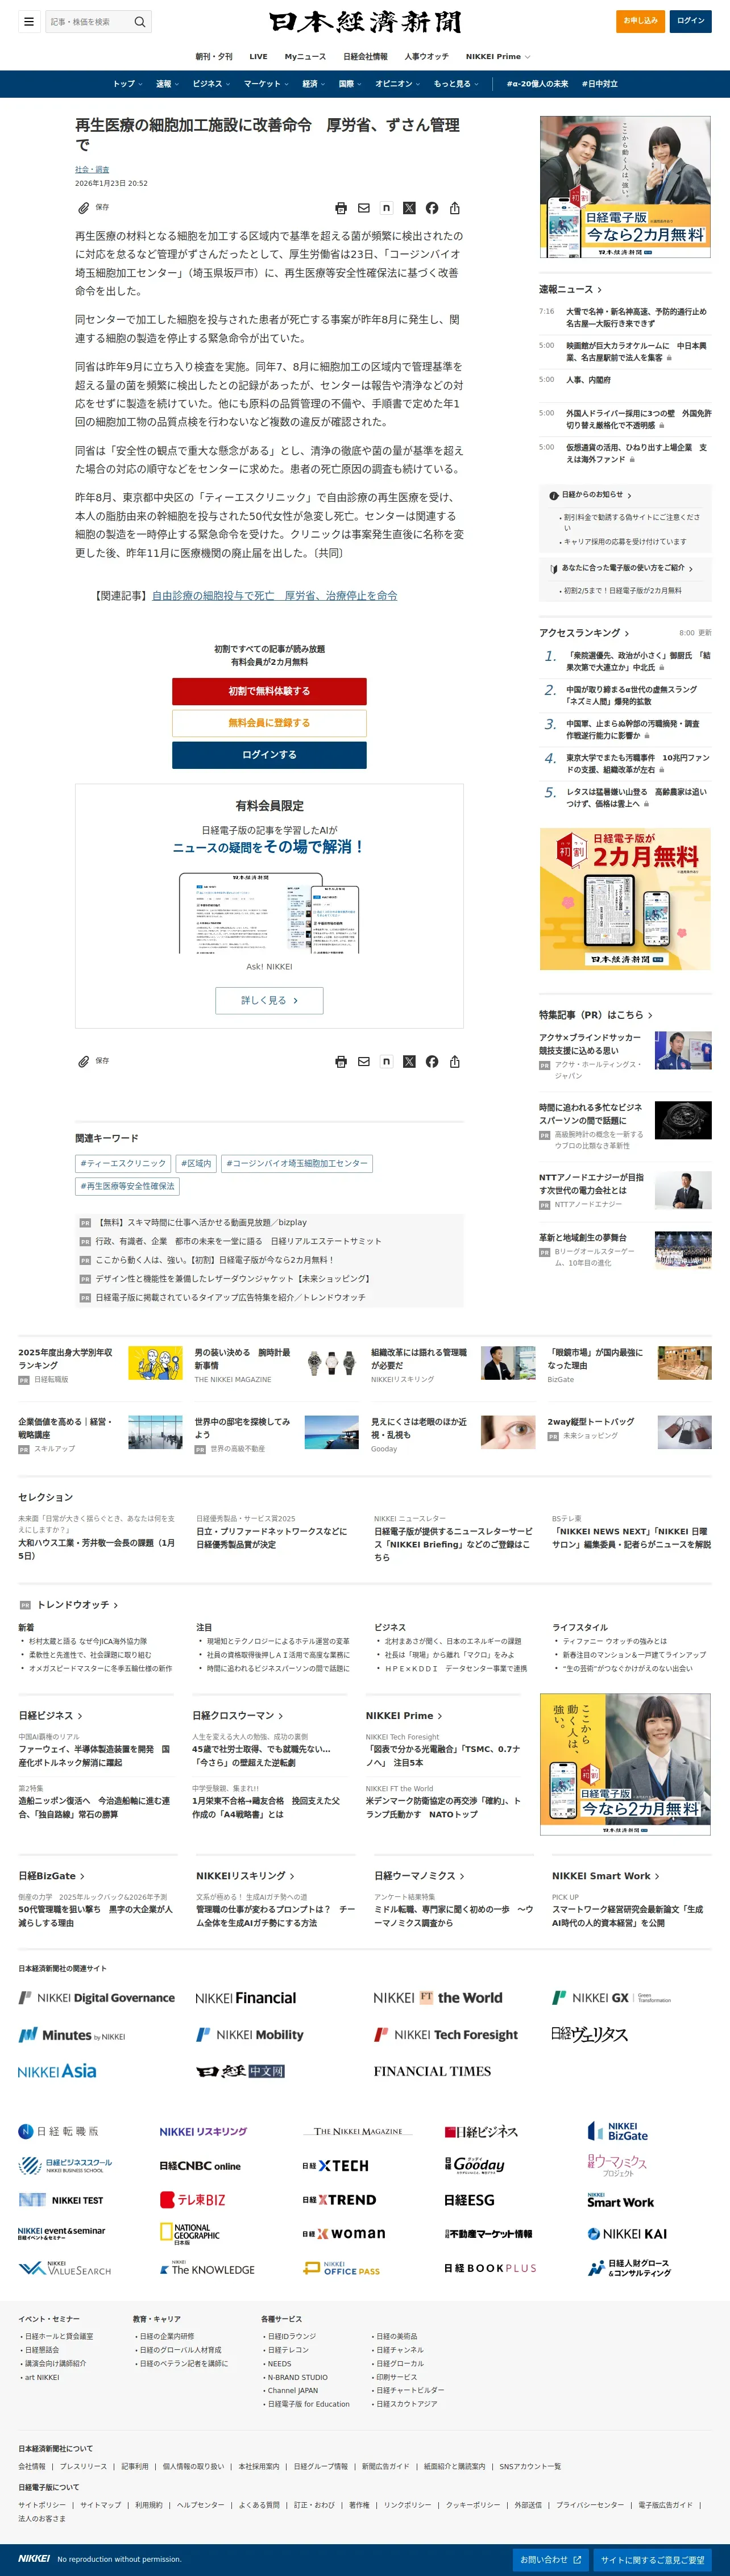Click the X icon below Ask! NIKKEI box
This screenshot has height=2576, width=730.
pyautogui.click(x=409, y=1061)
